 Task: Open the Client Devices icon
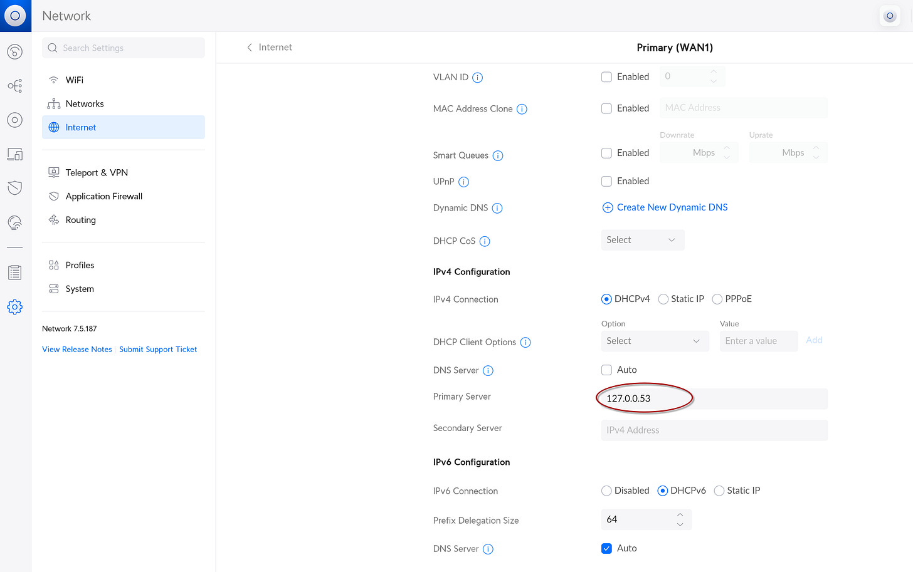click(15, 153)
